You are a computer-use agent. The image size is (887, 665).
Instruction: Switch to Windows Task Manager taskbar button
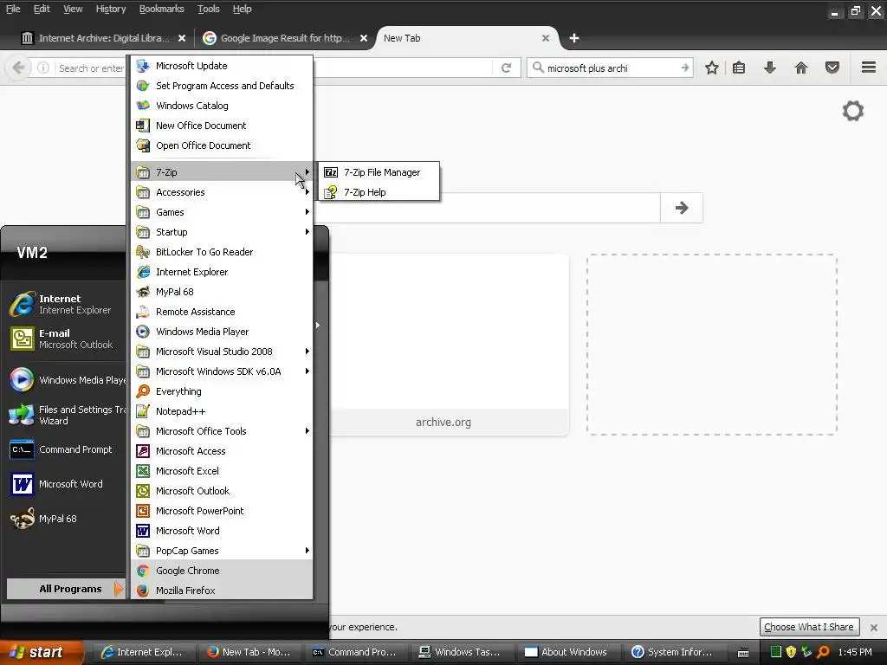(461, 652)
